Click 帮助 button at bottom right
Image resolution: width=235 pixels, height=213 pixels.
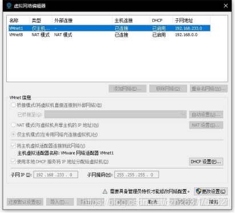(214, 202)
